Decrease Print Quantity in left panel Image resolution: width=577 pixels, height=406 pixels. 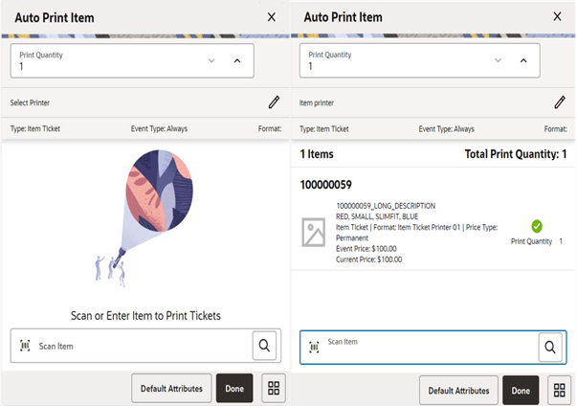coord(211,61)
